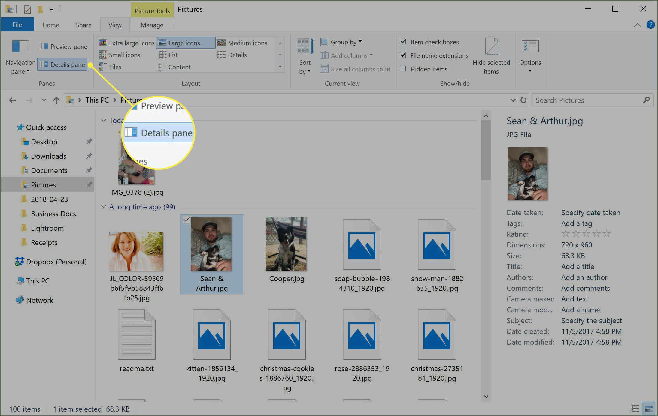658x416 pixels.
Task: Select the readme.txt file icon
Action: [137, 334]
